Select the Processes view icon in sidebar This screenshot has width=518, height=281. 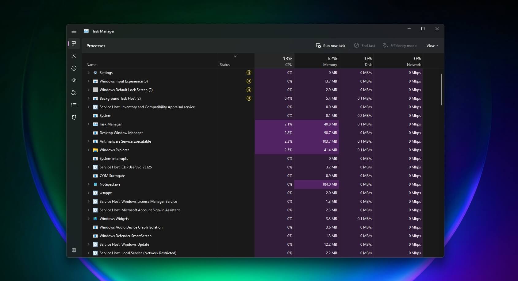point(74,44)
